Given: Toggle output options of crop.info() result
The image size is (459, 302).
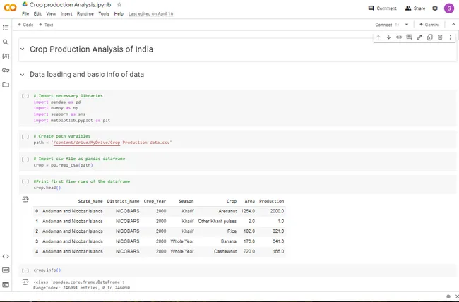Looking at the screenshot, I should click(25, 282).
